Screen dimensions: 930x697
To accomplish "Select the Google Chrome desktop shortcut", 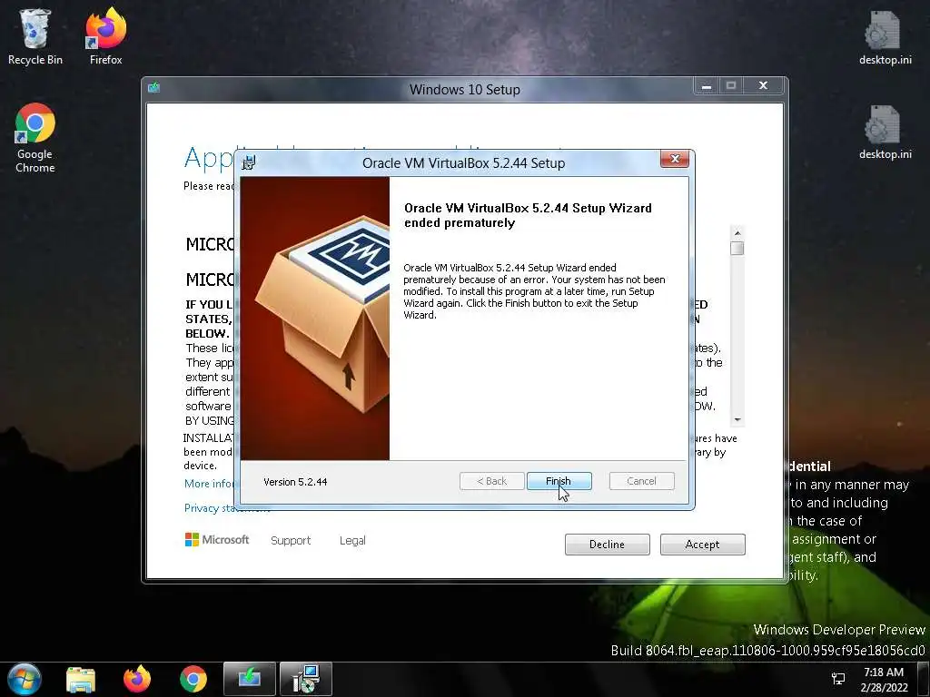I will pyautogui.click(x=35, y=138).
